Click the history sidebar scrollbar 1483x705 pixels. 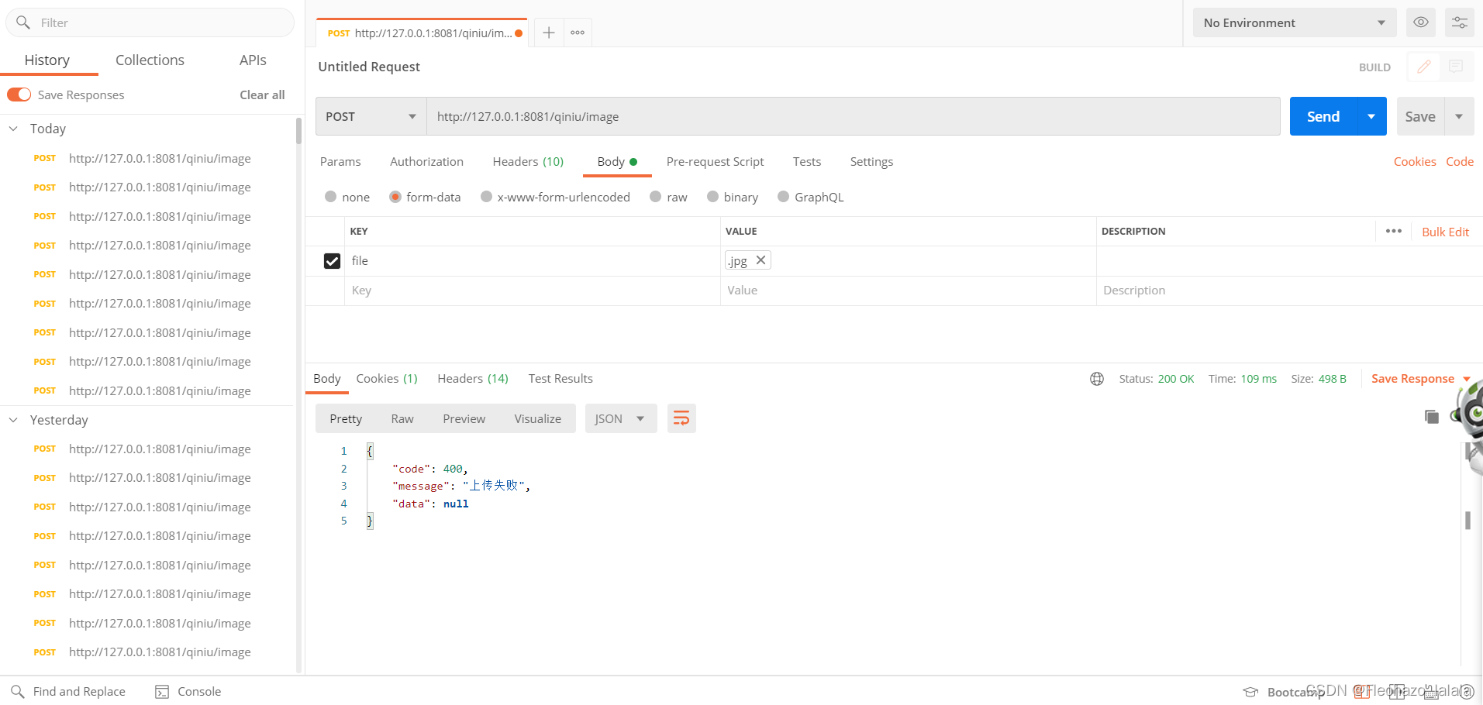[x=298, y=130]
